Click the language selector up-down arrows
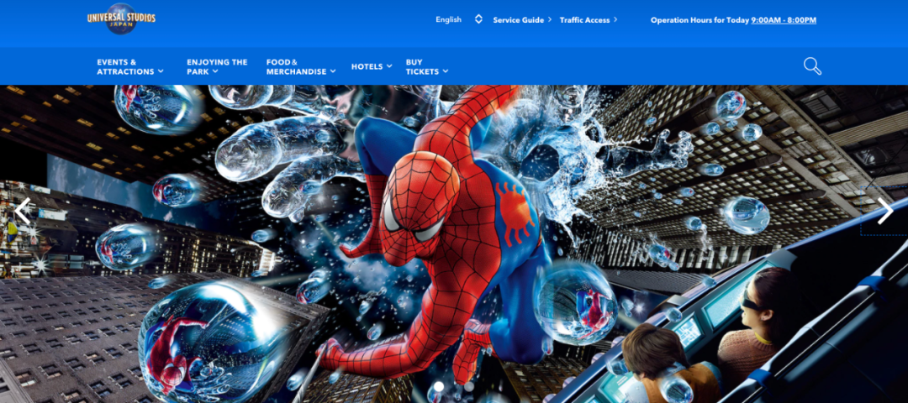 (478, 19)
